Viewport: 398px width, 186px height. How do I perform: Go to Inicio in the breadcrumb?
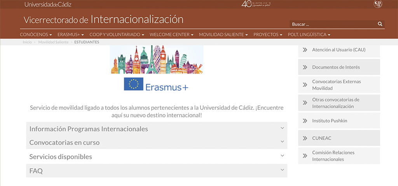pos(27,42)
